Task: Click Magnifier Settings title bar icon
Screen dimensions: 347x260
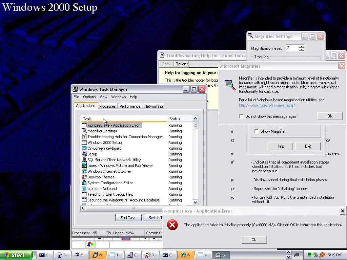Action: point(250,36)
